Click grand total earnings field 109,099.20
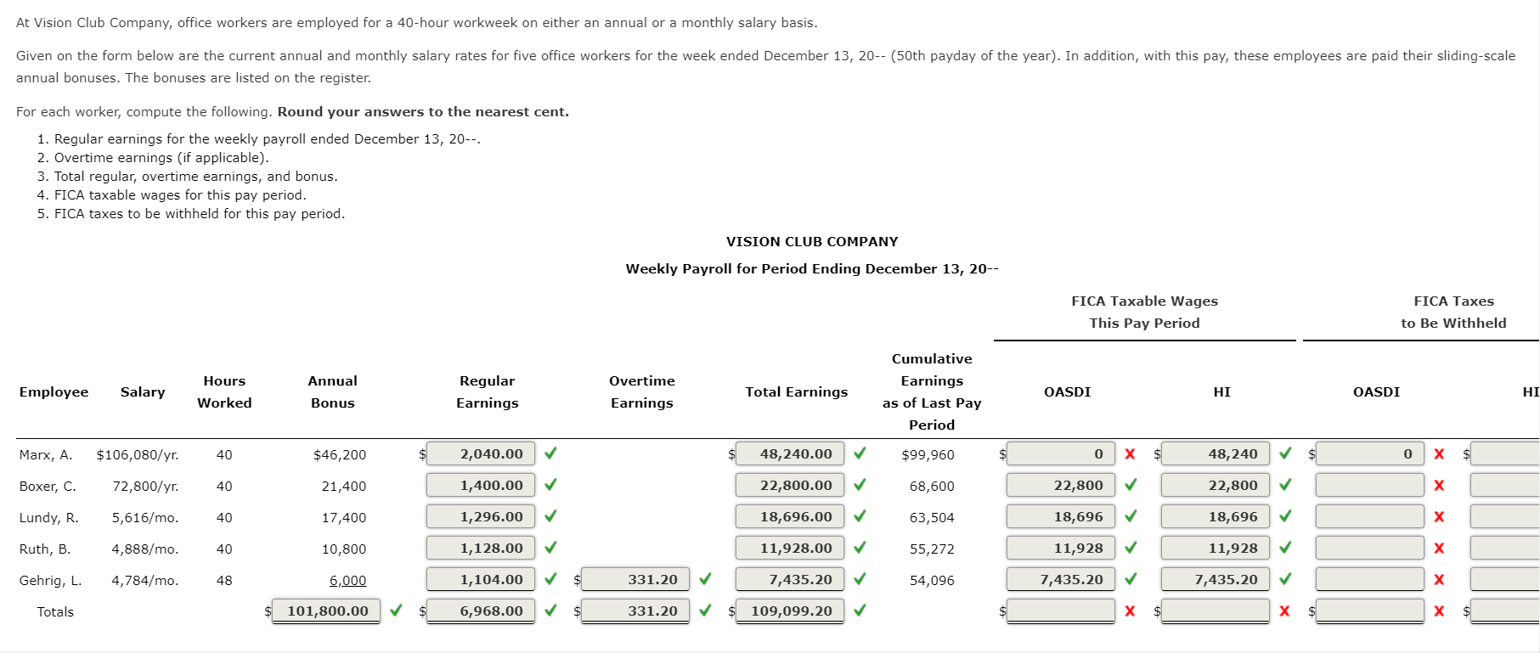The image size is (1540, 653). tap(790, 611)
